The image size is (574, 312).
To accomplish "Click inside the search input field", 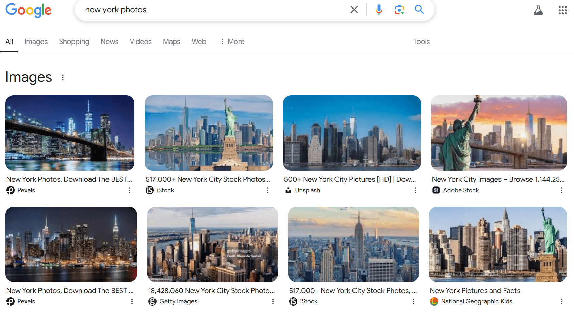I will [x=204, y=10].
